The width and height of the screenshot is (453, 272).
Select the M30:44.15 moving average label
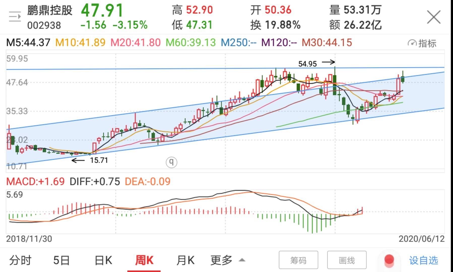(327, 43)
